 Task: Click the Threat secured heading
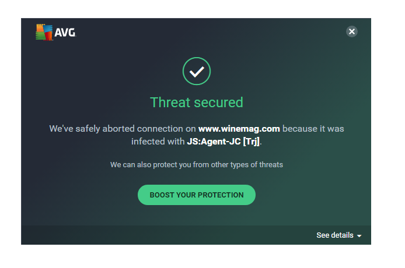(x=197, y=103)
